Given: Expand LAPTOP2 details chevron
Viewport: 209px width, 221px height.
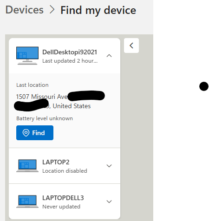Looking at the screenshot, I should pyautogui.click(x=109, y=166).
